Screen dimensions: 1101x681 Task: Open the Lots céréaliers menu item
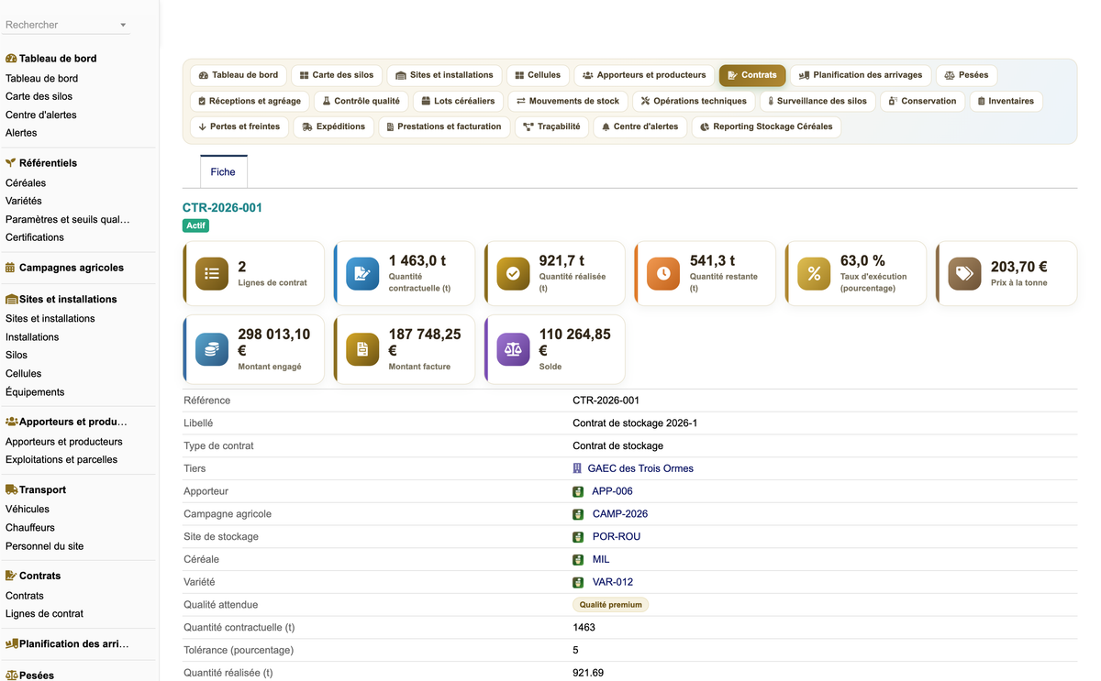[x=458, y=101]
